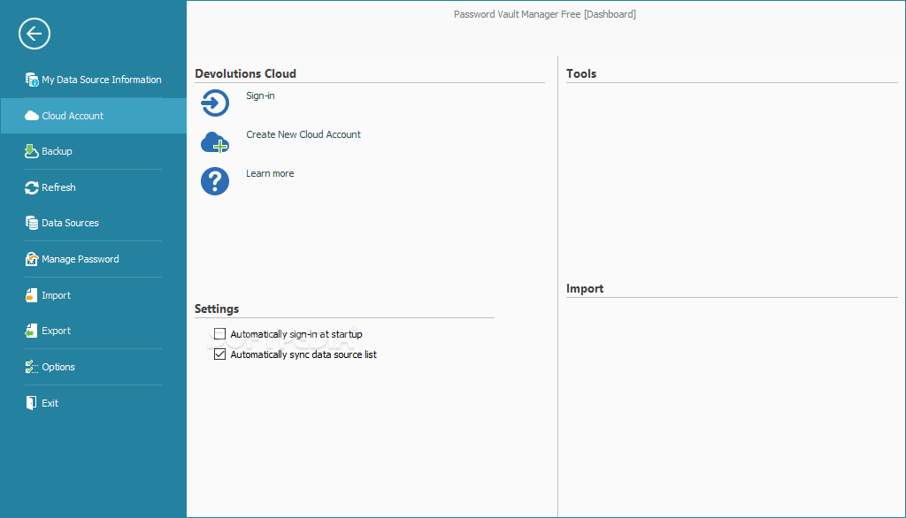The image size is (906, 518).
Task: Click the Manage Password icon
Action: coord(31,259)
